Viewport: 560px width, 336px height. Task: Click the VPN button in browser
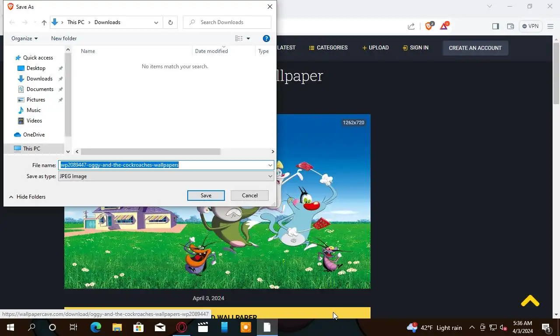tap(530, 26)
